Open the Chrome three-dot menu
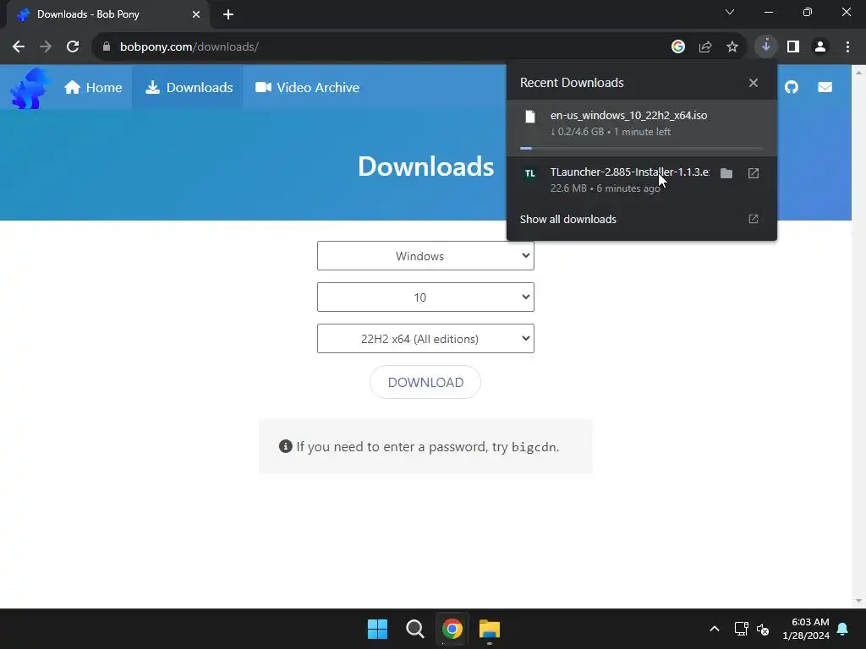The height and width of the screenshot is (649, 866). [847, 47]
